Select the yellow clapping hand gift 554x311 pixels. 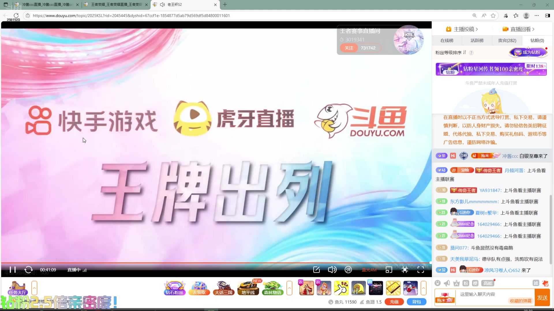[x=341, y=288]
